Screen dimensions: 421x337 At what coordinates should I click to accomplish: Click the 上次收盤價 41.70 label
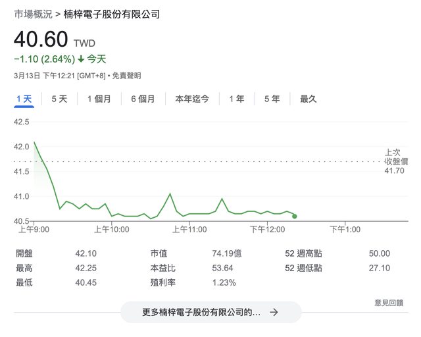click(396, 161)
